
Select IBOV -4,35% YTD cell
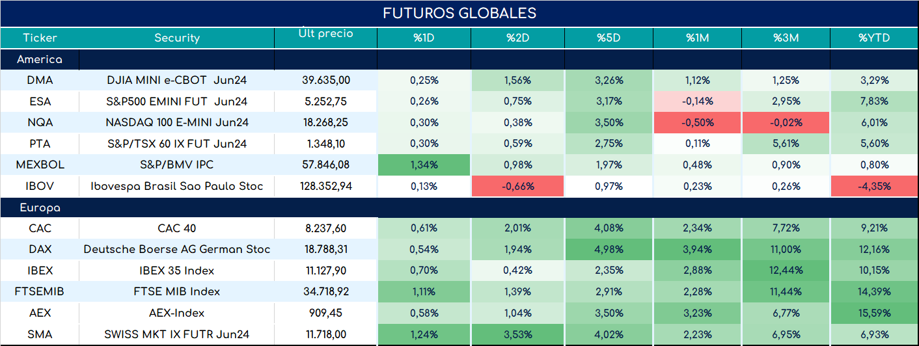(874, 186)
